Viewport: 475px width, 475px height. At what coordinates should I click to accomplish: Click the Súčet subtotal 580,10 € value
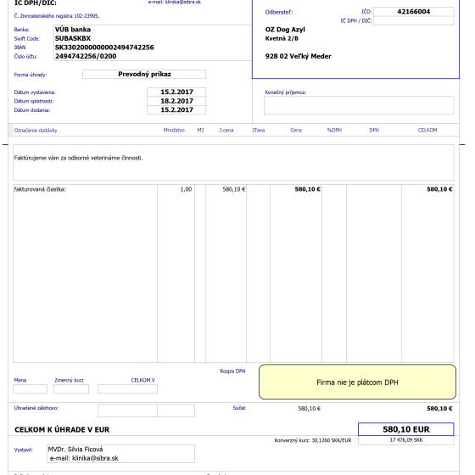pos(310,409)
